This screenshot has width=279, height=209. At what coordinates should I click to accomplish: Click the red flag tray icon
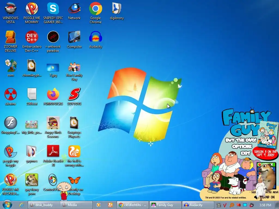[x=238, y=205]
